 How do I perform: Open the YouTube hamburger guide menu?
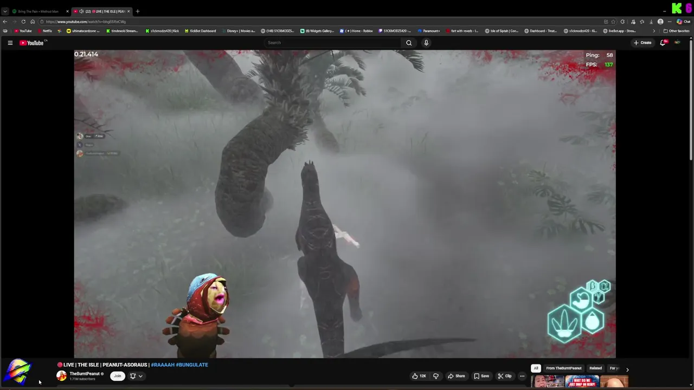tap(10, 43)
